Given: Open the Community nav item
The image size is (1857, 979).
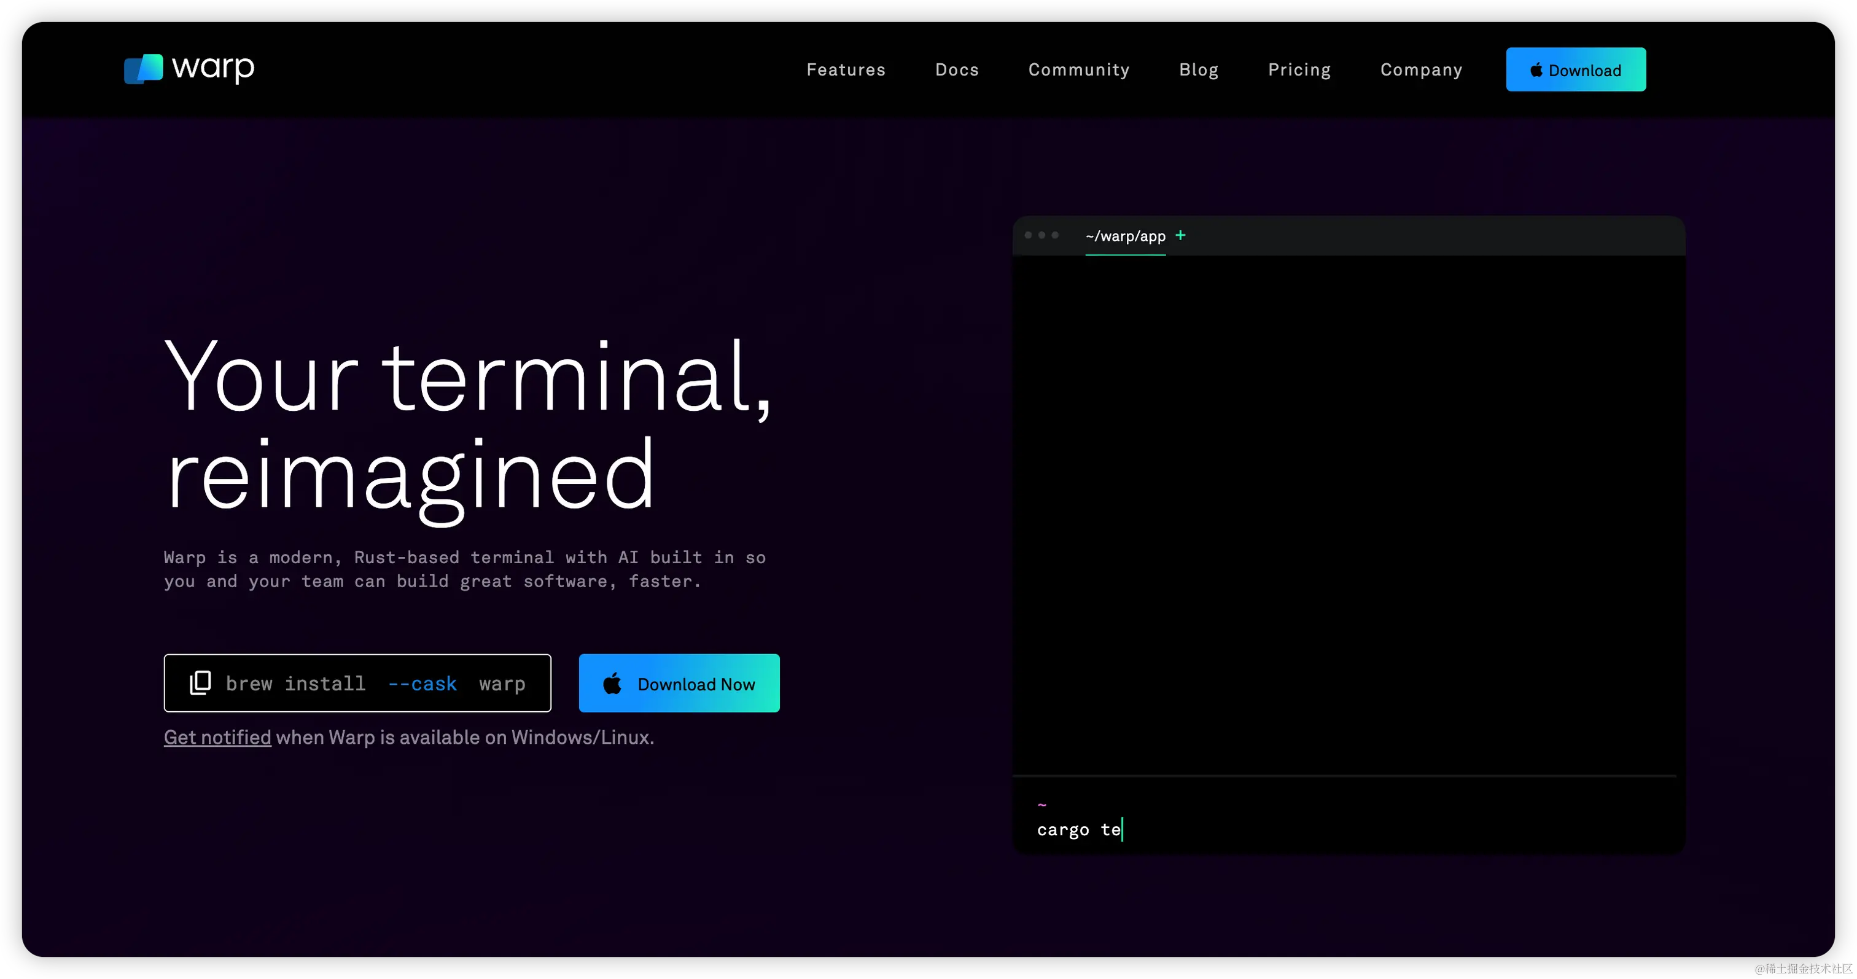Looking at the screenshot, I should [x=1078, y=70].
